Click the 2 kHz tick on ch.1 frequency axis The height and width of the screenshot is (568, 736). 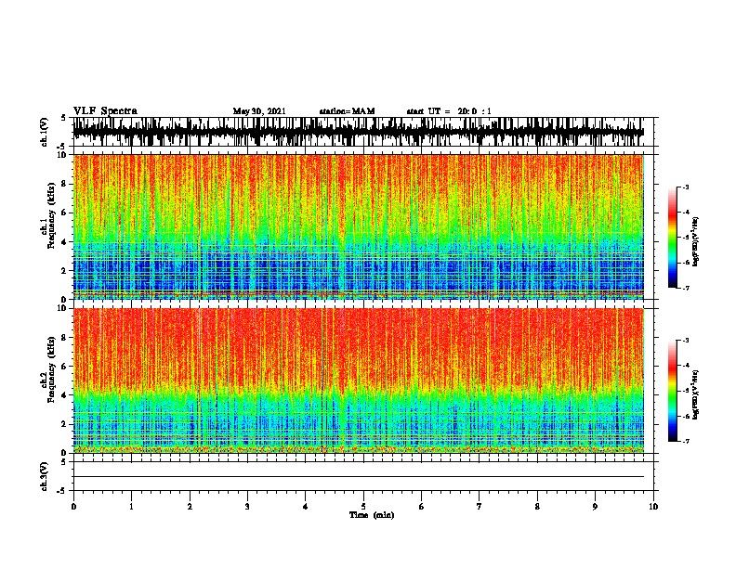64,271
